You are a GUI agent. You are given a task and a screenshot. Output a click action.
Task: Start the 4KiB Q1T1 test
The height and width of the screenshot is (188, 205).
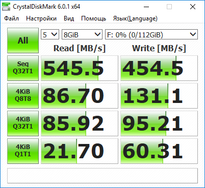(x=23, y=151)
